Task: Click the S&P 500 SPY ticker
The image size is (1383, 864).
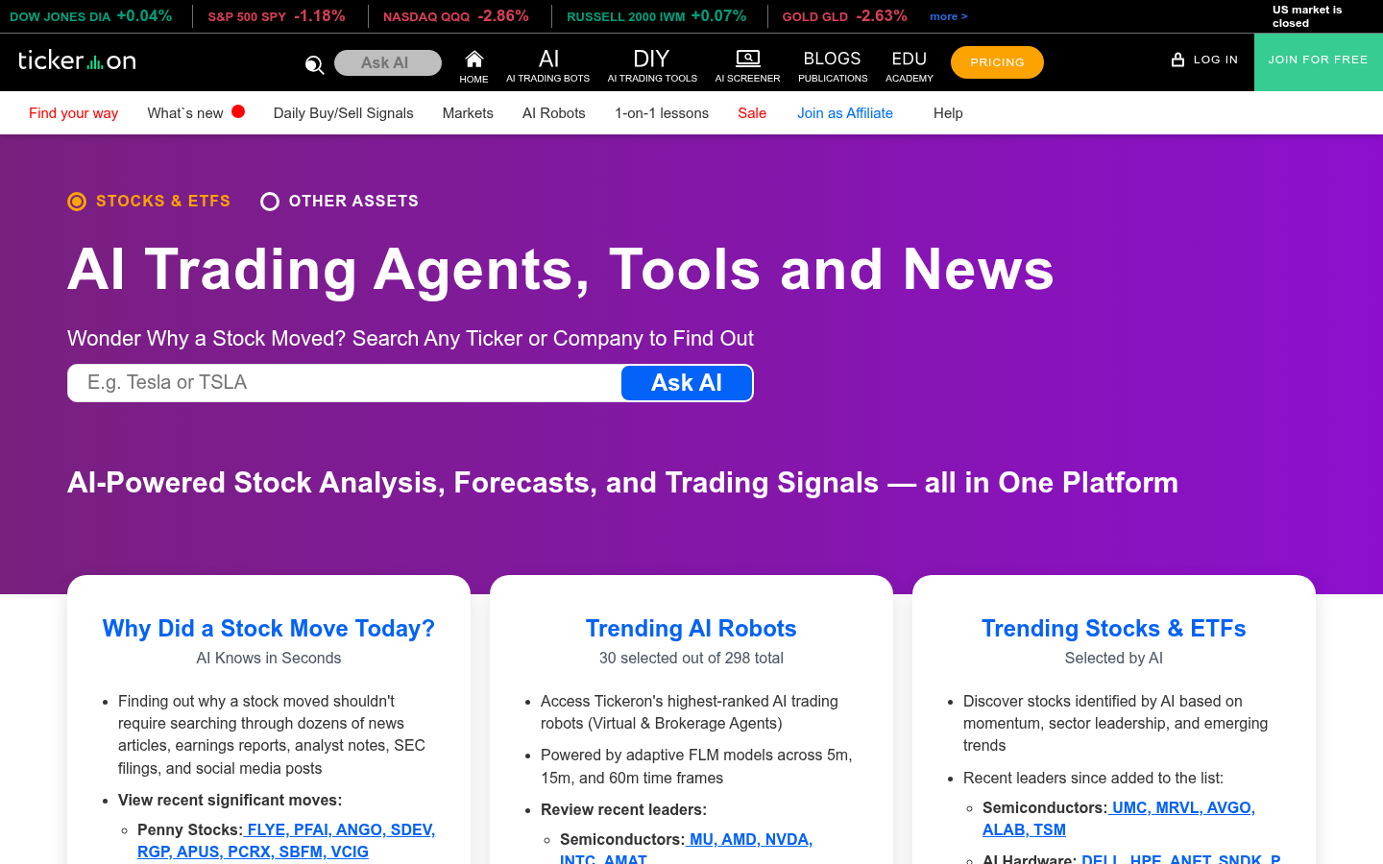Action: [277, 16]
